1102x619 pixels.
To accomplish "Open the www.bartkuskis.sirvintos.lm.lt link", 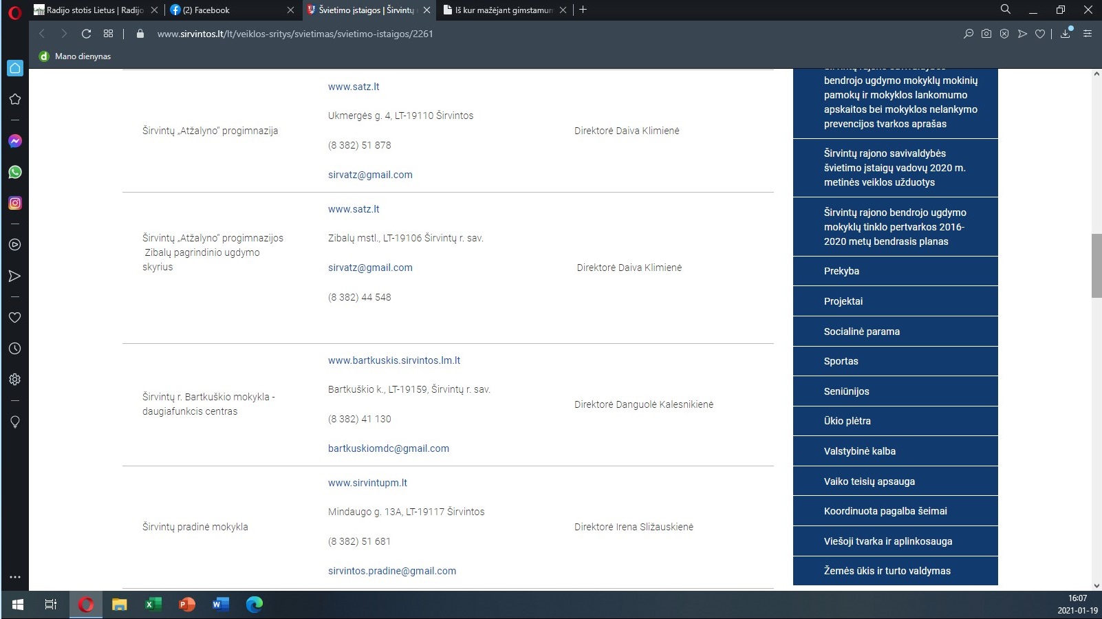I will pos(393,360).
